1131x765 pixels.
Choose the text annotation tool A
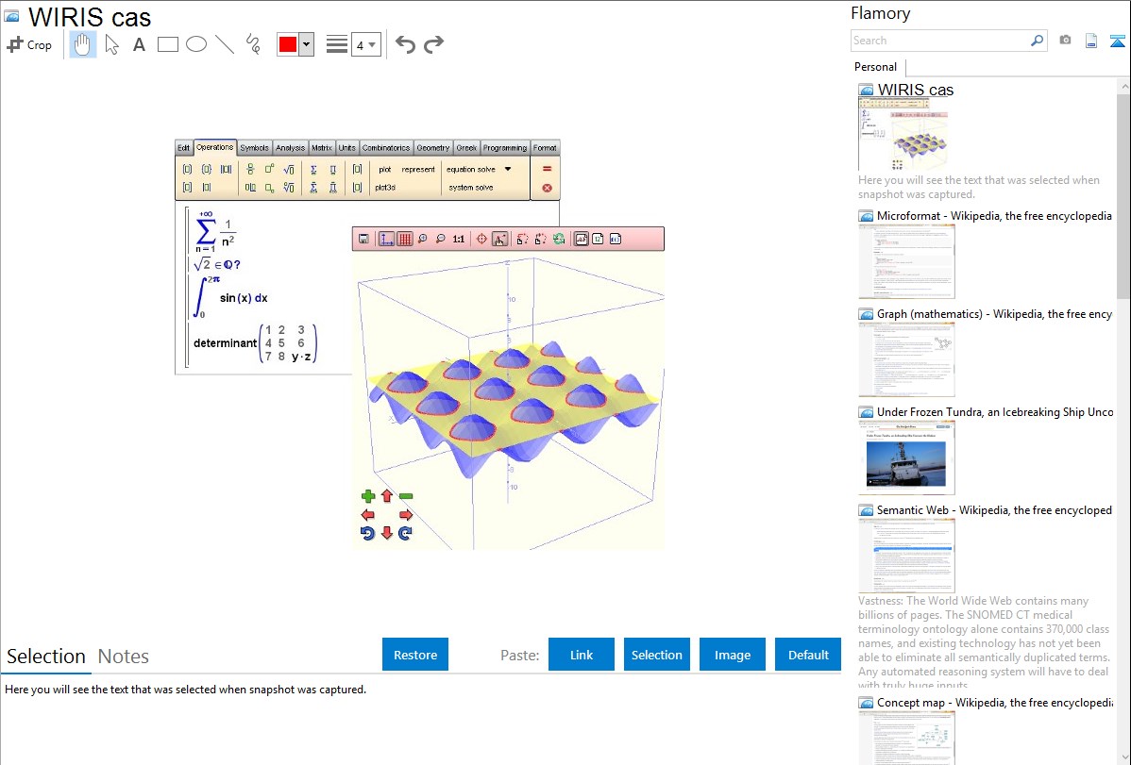click(139, 44)
